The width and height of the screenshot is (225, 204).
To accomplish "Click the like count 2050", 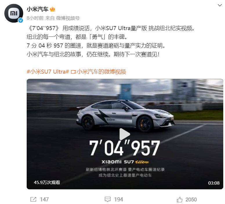I will pos(191,199).
